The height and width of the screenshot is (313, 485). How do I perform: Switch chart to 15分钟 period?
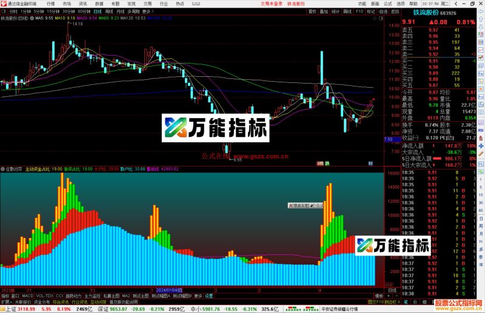(53, 12)
